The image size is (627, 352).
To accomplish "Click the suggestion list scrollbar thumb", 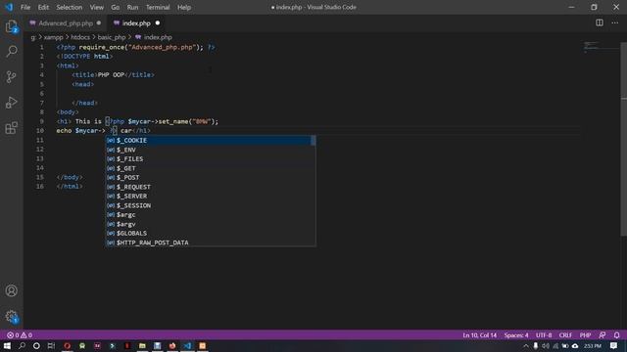I will [x=313, y=141].
